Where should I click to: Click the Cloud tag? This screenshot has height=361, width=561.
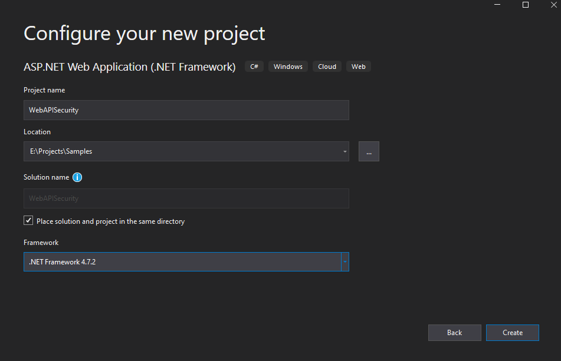pyautogui.click(x=327, y=67)
